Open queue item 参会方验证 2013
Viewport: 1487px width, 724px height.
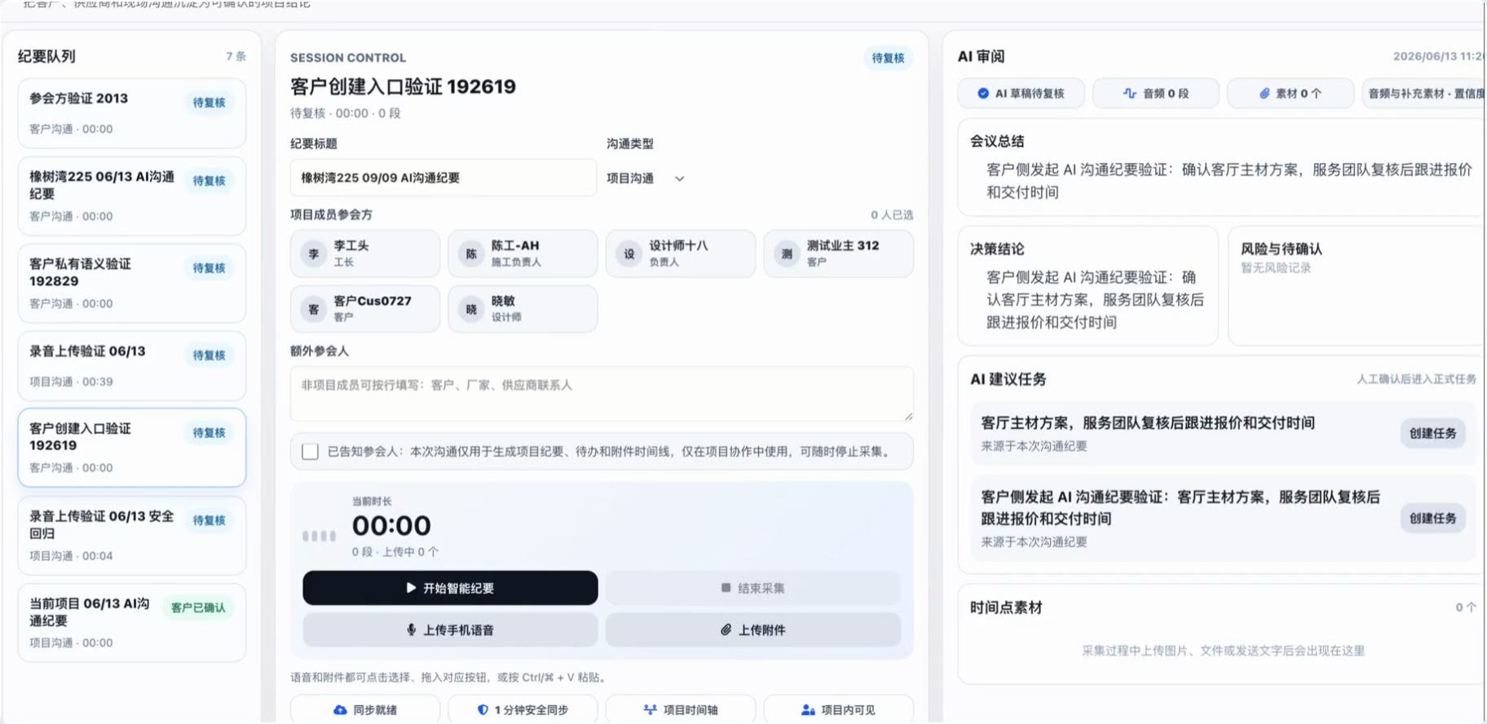pyautogui.click(x=132, y=113)
